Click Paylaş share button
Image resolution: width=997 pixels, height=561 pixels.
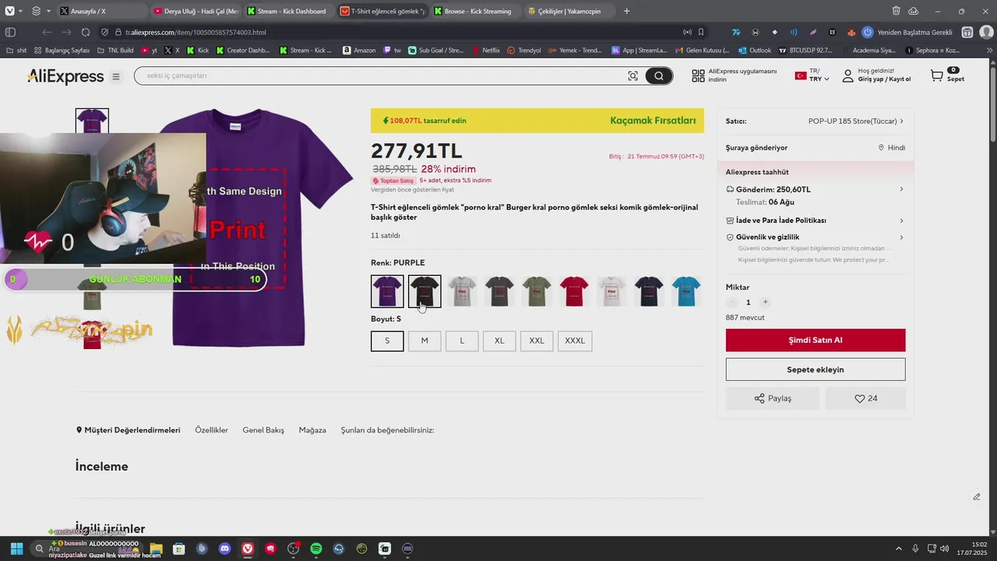[x=773, y=398]
